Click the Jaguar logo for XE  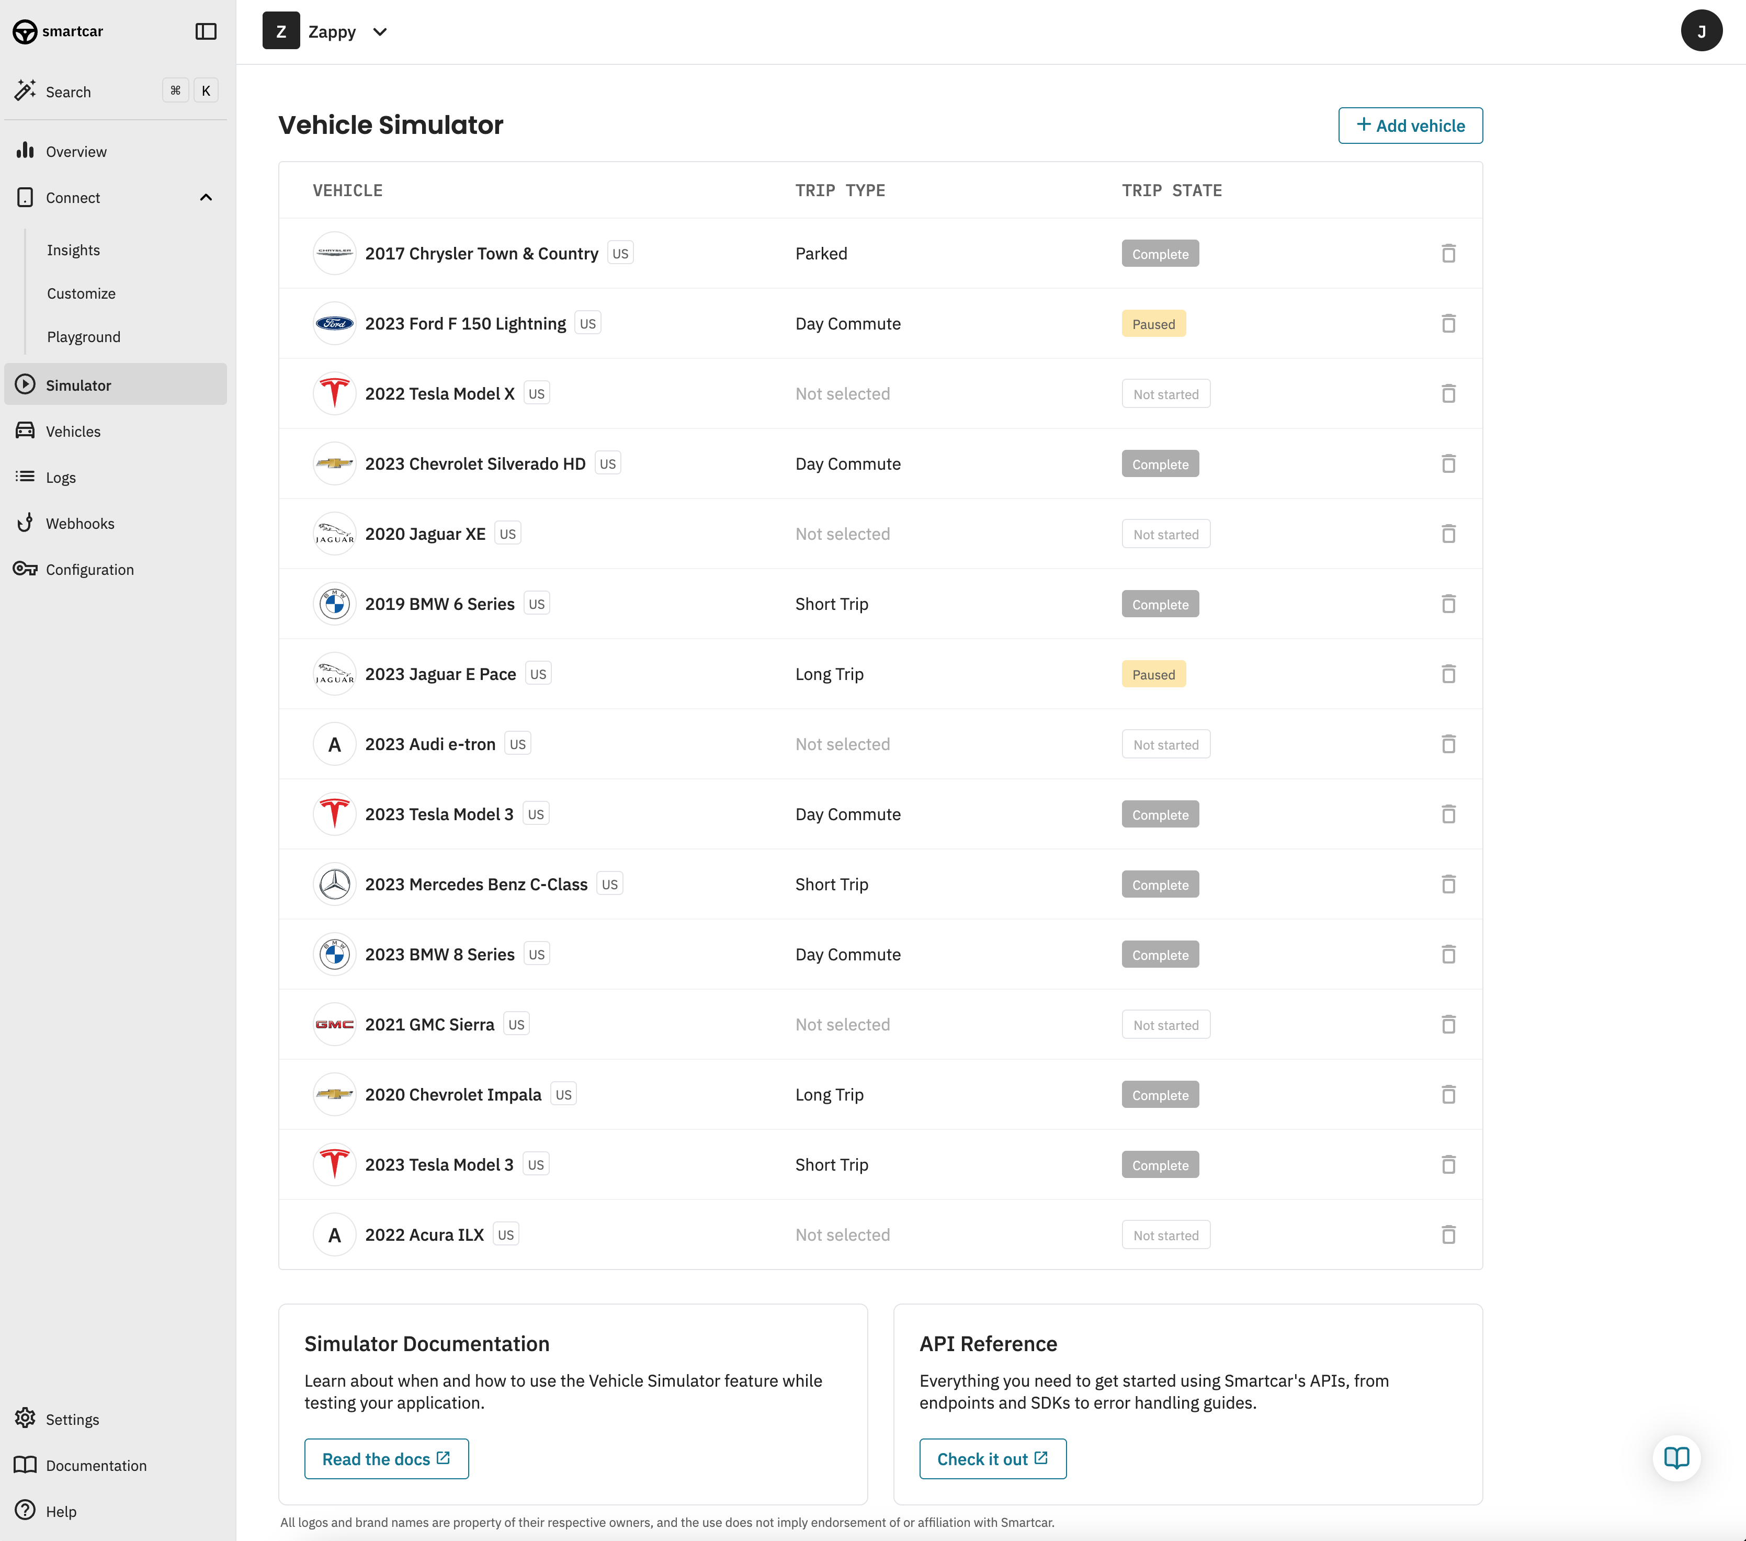[x=335, y=534]
